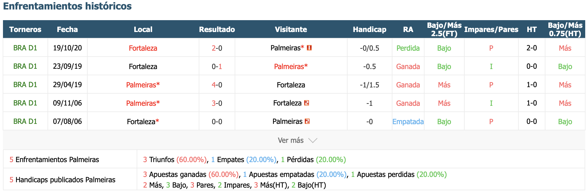The width and height of the screenshot is (587, 195).
Task: Click red card icon beside Palmeiras 19/10/20
Action: click(x=309, y=48)
